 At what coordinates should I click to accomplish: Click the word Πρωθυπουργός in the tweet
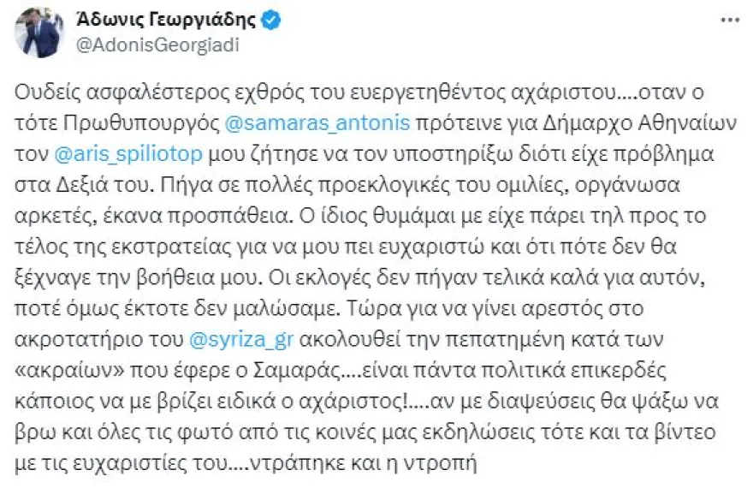[x=141, y=123]
